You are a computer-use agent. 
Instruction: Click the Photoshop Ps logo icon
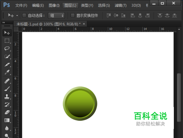(7, 5)
